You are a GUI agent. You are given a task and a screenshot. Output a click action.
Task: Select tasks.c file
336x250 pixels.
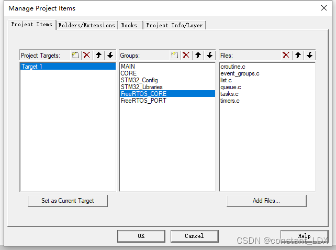267,94
